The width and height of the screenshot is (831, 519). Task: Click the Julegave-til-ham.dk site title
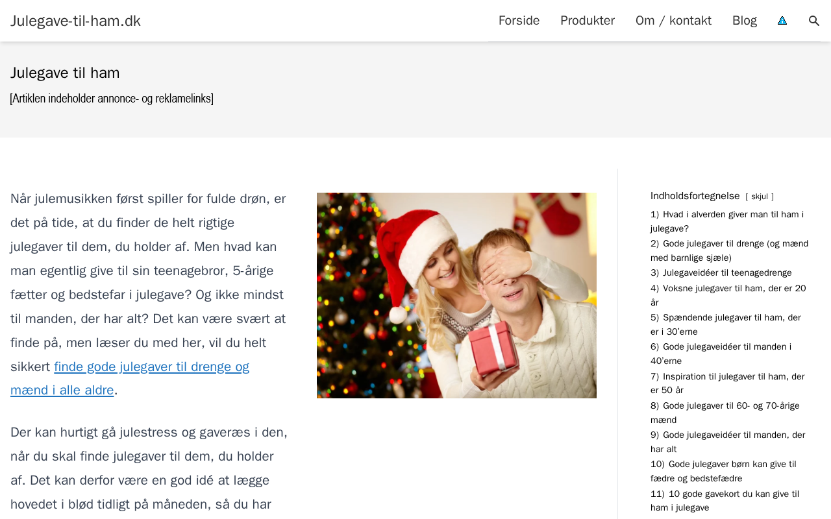coord(75,21)
